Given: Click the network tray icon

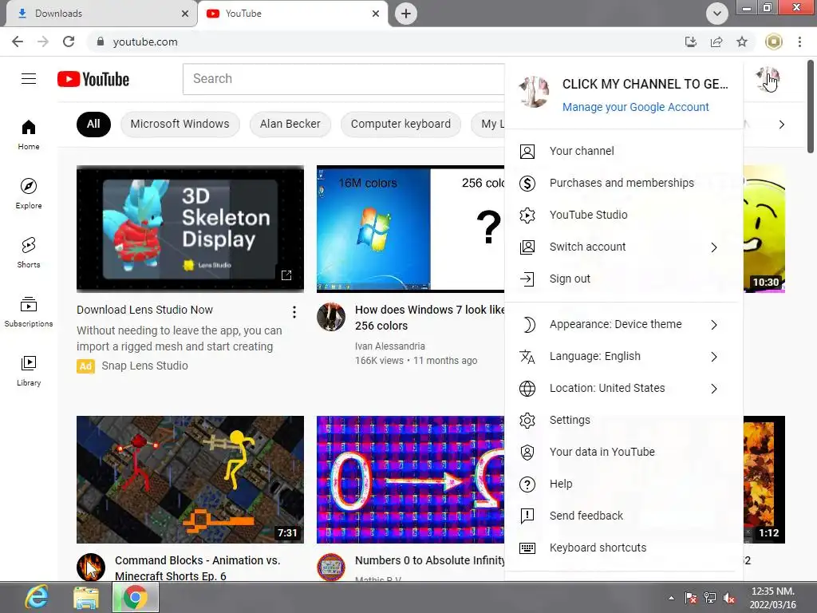Looking at the screenshot, I should (709, 598).
